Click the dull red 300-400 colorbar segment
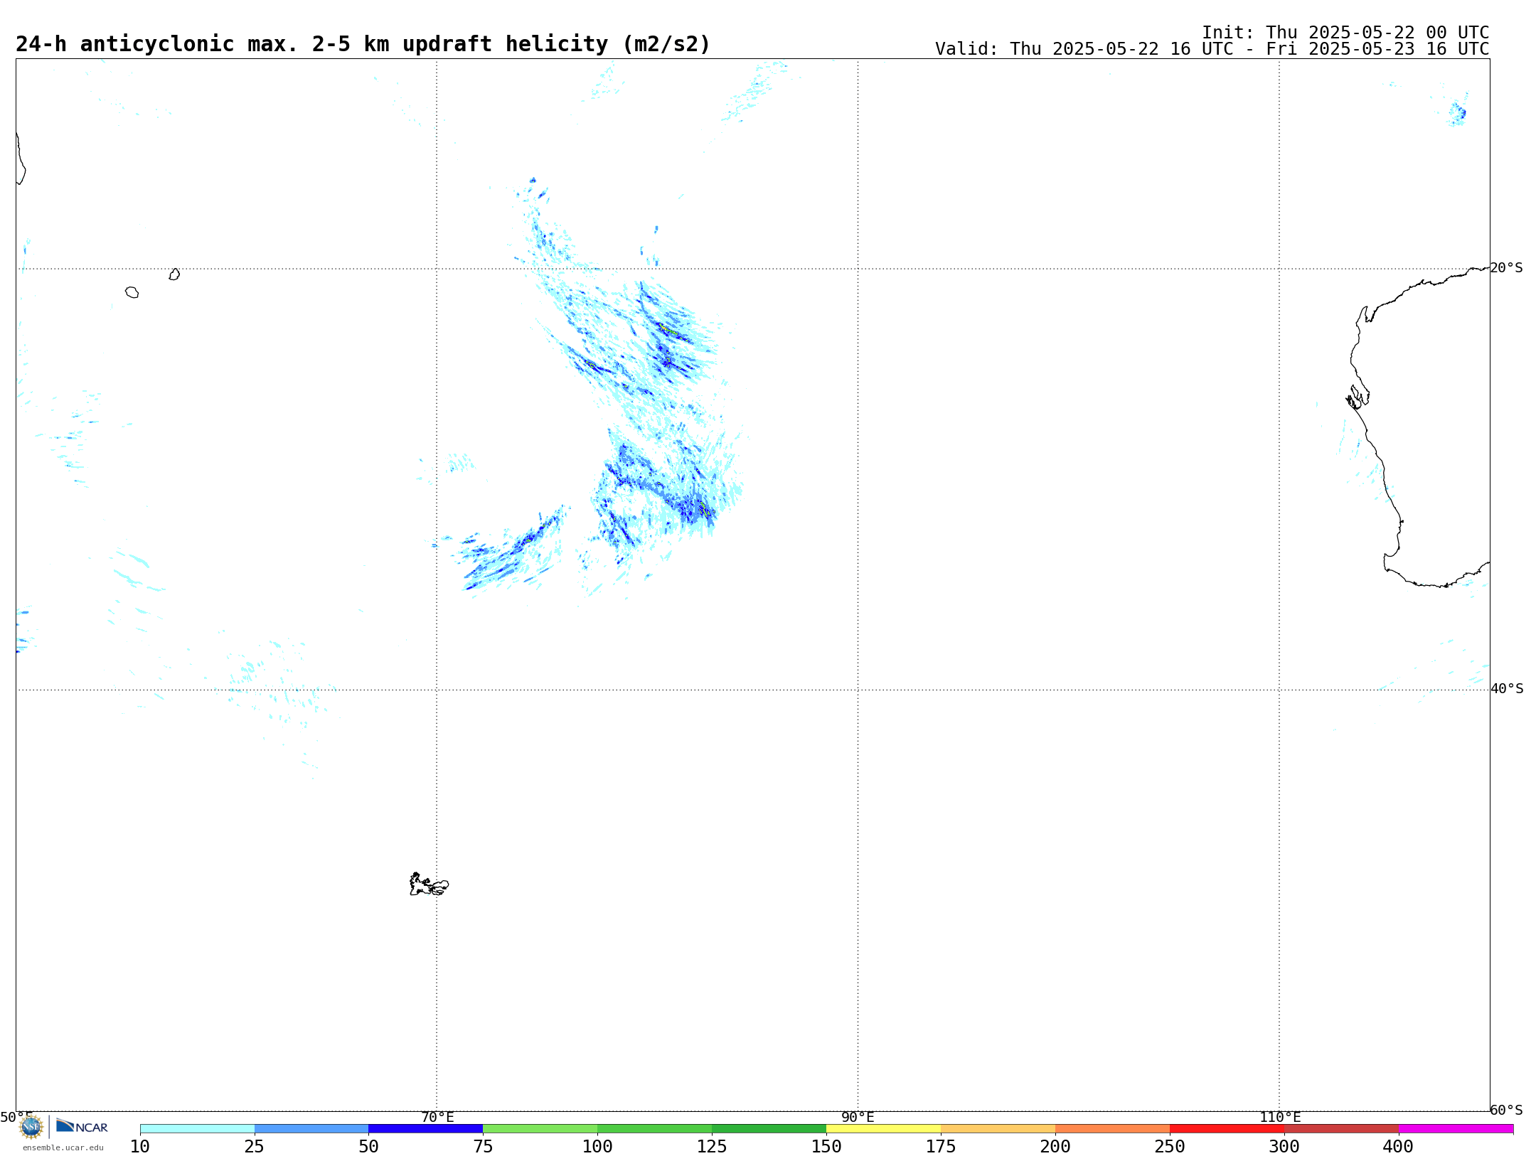This screenshot has height=1156, width=1536. pos(1342,1129)
